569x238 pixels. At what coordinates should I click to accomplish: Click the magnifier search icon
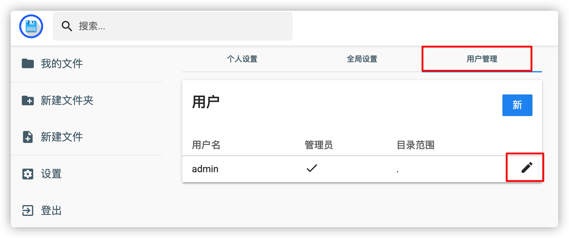pos(67,26)
